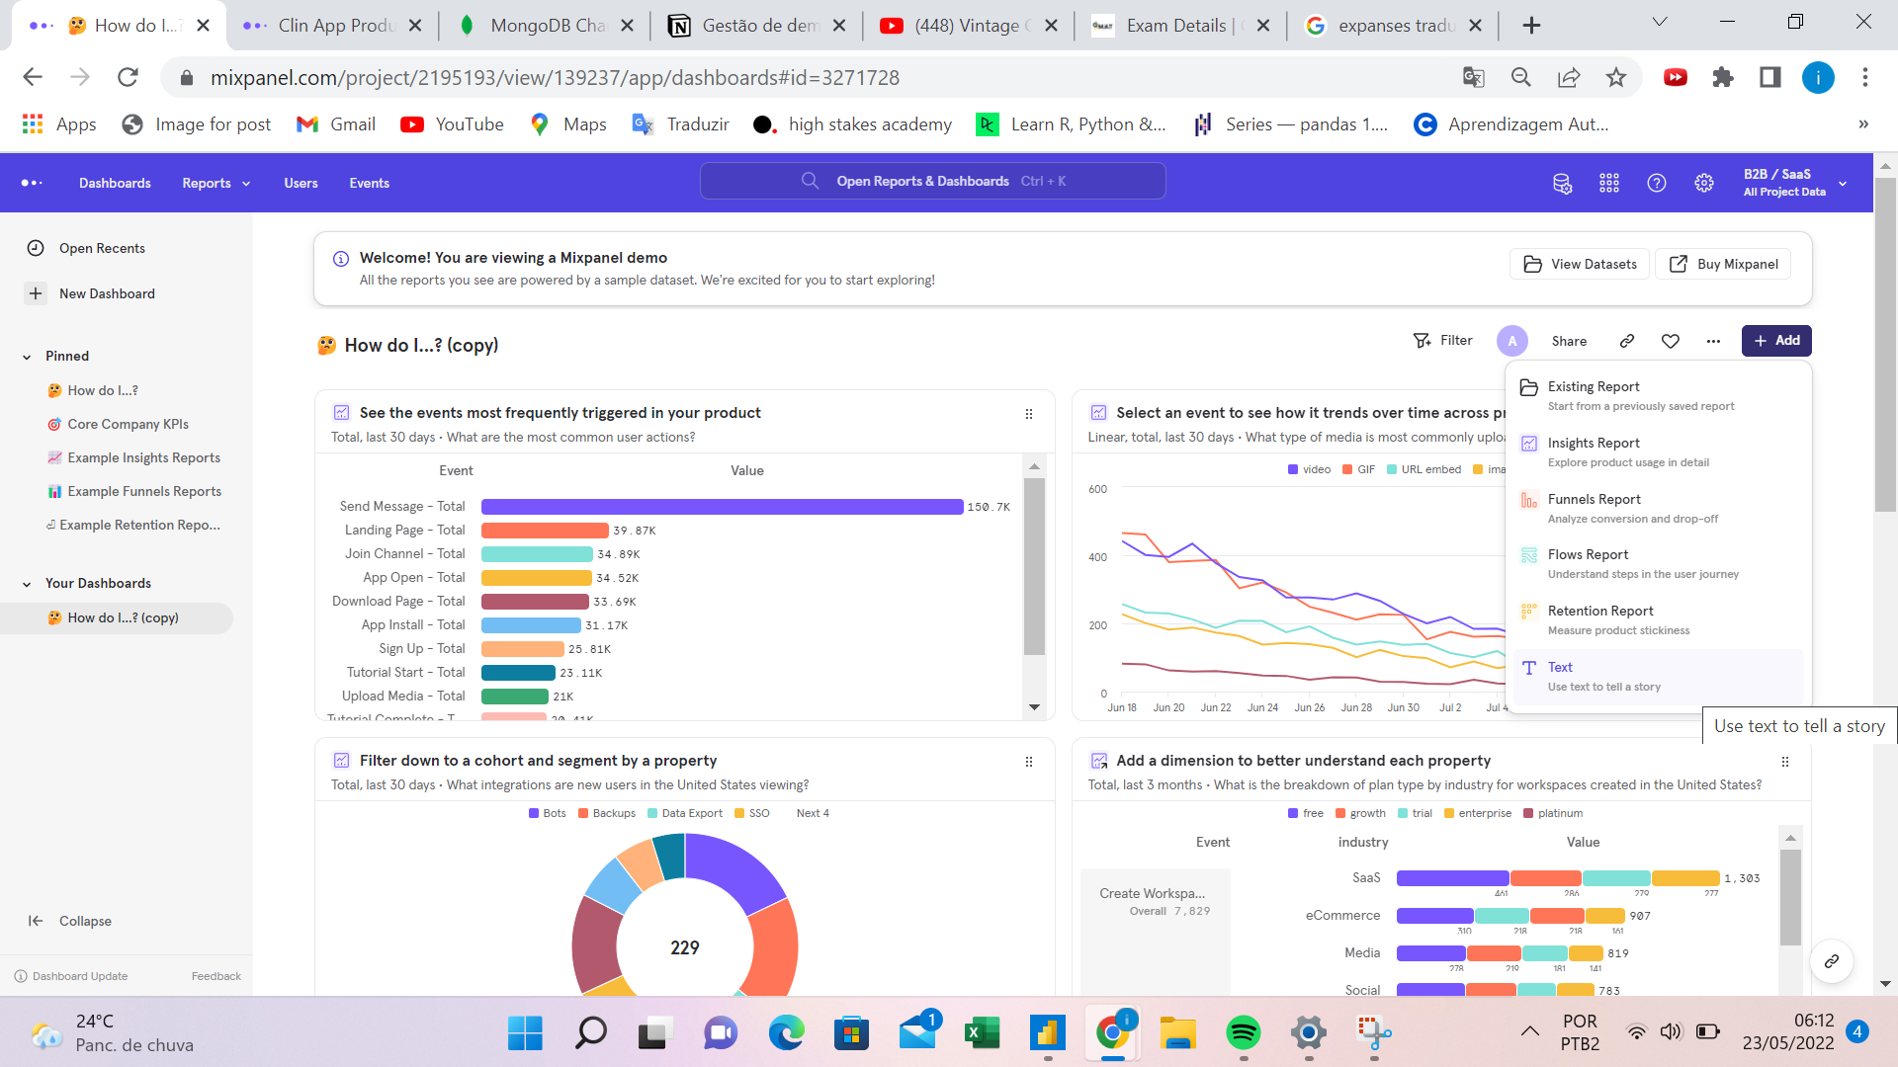Open Dashboards in top navigation
This screenshot has width=1898, height=1067.
[115, 183]
